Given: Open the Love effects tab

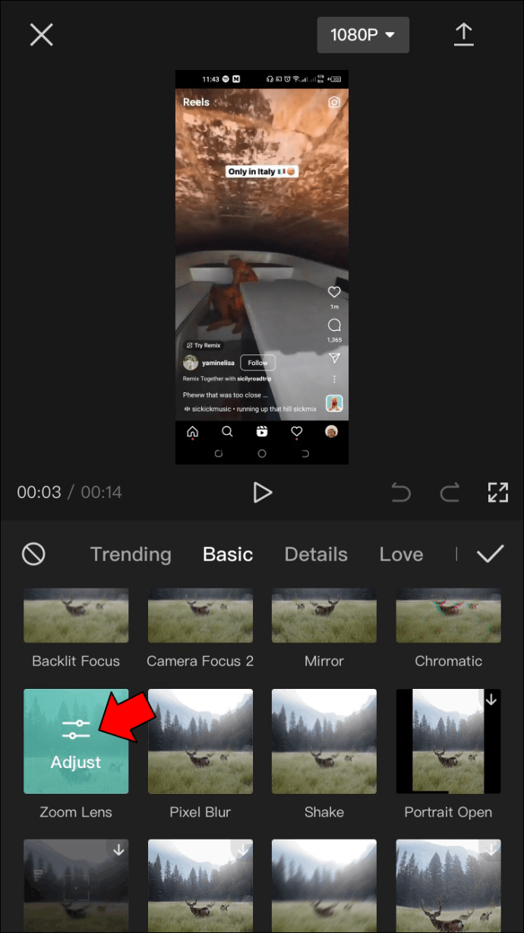Looking at the screenshot, I should [401, 554].
